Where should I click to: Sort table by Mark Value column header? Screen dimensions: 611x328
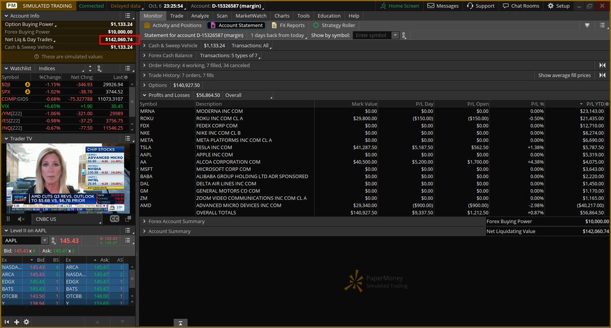365,104
